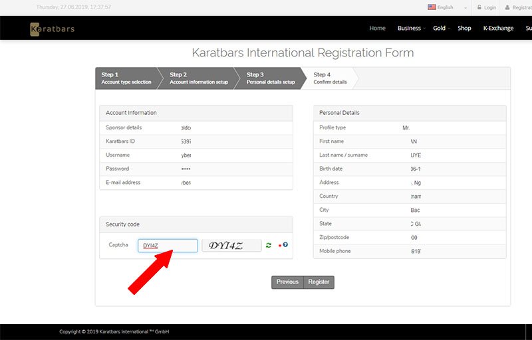Go back to Step 1 Account type selection
Viewport: 532px width, 340px height.
click(x=126, y=78)
